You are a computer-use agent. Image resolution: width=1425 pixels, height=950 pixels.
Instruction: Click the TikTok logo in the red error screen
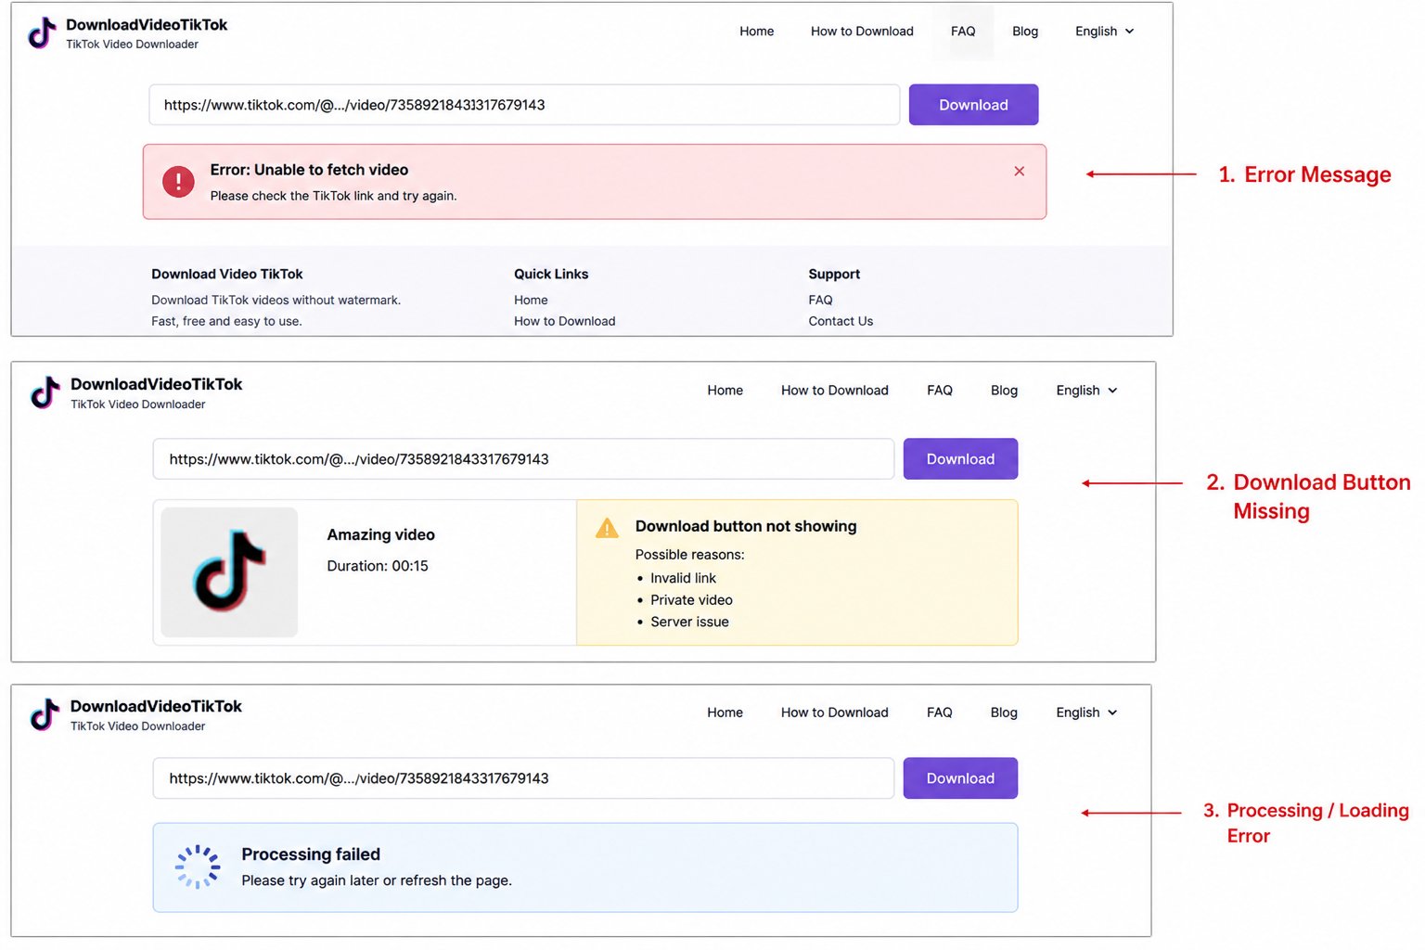[42, 33]
